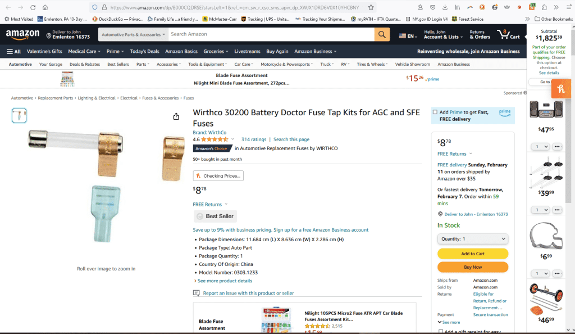Click the orange Honey extension badge
The width and height of the screenshot is (575, 334).
click(560, 89)
